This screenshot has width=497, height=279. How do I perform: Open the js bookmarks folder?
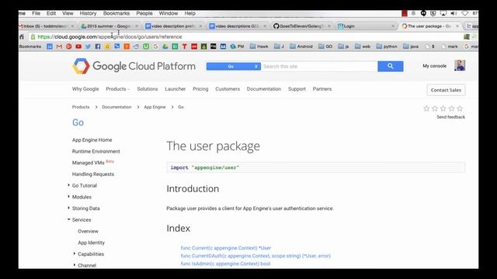tap(343, 46)
